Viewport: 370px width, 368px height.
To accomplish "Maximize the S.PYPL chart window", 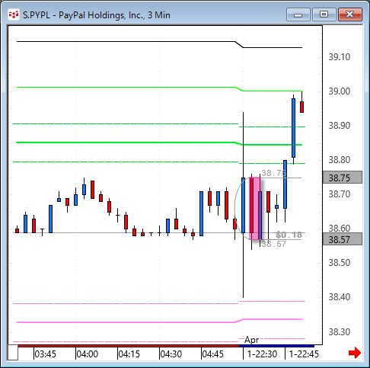I will tap(324, 14).
